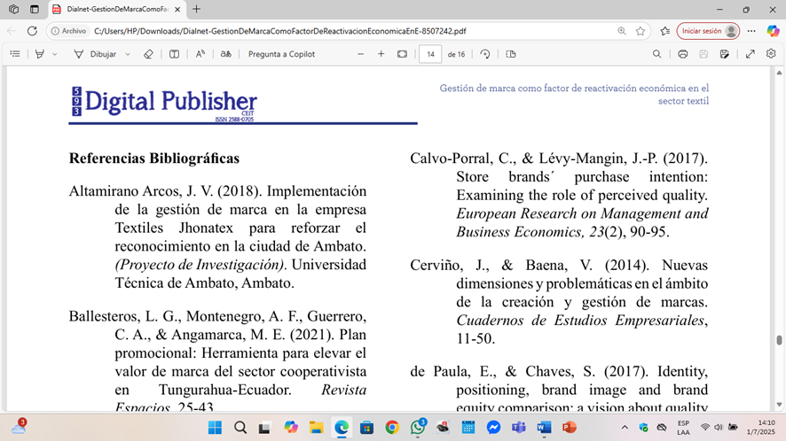Click 'de 16' page count label

pyautogui.click(x=456, y=54)
